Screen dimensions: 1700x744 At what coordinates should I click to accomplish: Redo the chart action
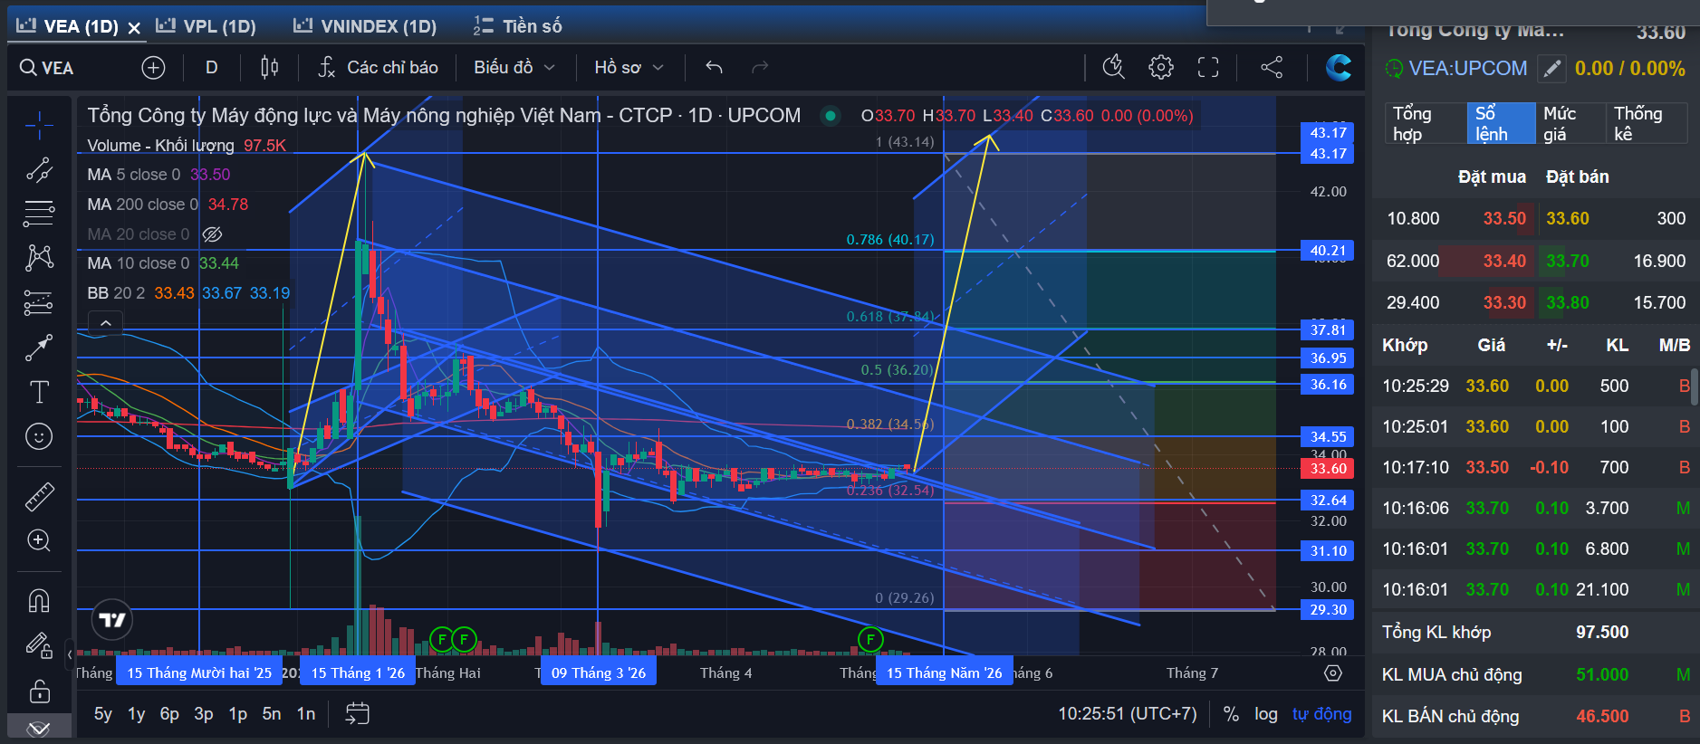(760, 68)
